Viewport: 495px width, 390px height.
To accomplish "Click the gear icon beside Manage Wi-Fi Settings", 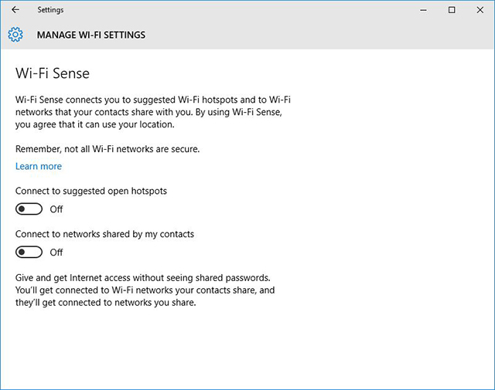I will click(15, 35).
